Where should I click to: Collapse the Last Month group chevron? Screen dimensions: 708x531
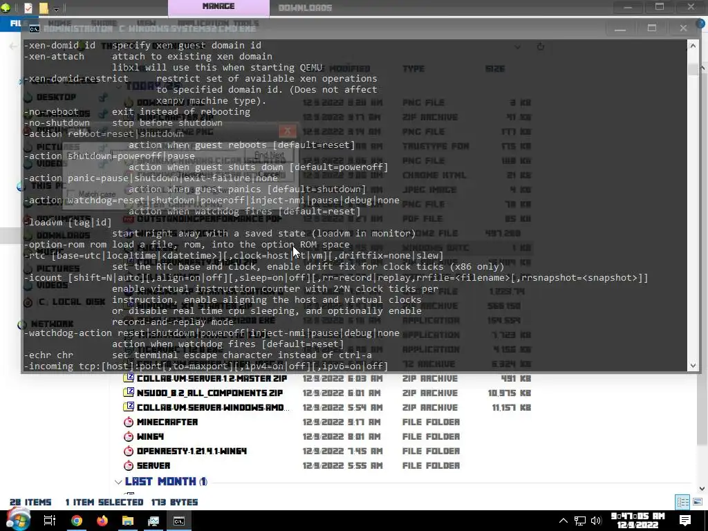(118, 482)
